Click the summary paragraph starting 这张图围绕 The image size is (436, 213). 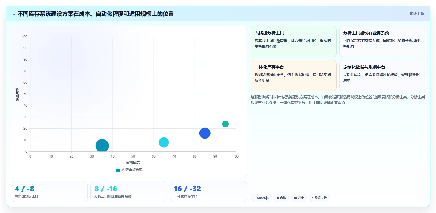[338, 100]
